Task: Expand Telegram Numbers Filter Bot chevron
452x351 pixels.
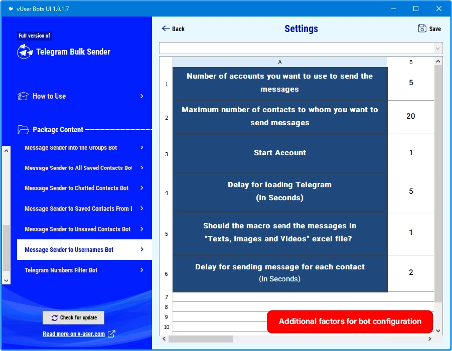Action: point(141,270)
